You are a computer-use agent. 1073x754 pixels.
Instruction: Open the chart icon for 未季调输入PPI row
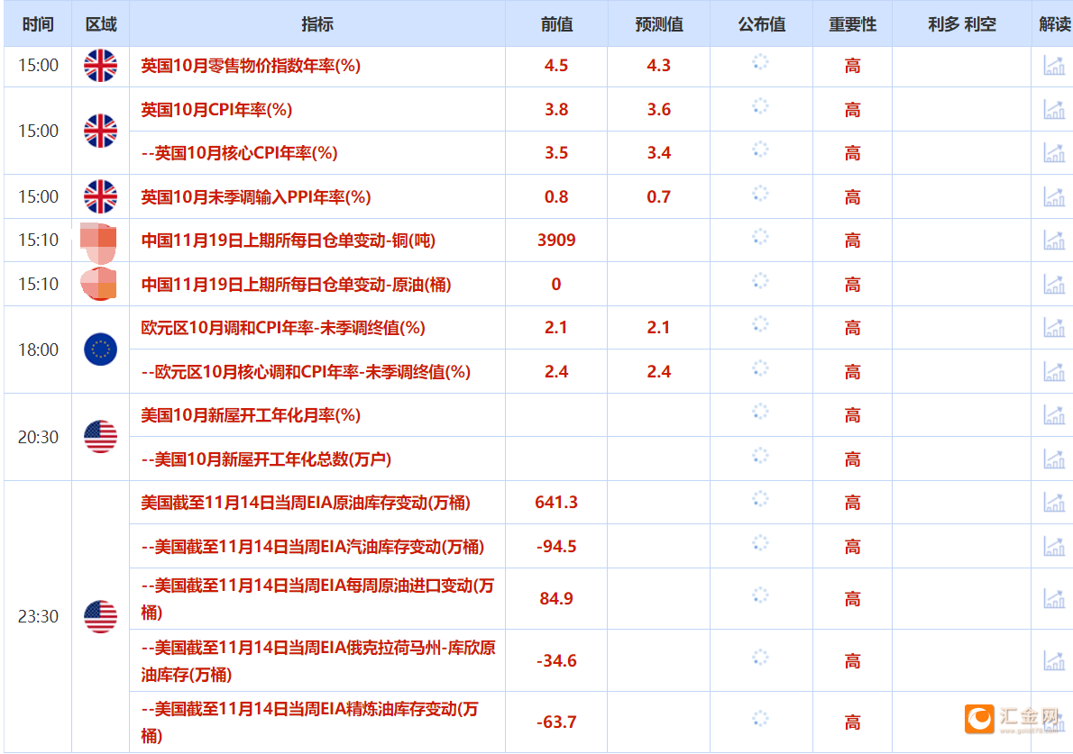pyautogui.click(x=1052, y=196)
